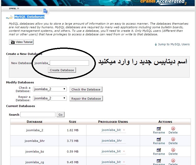Click the Create Database button
The image size is (196, 165).
pyautogui.click(x=62, y=70)
